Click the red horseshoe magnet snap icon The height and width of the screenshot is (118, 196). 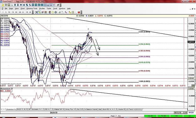[79, 12]
